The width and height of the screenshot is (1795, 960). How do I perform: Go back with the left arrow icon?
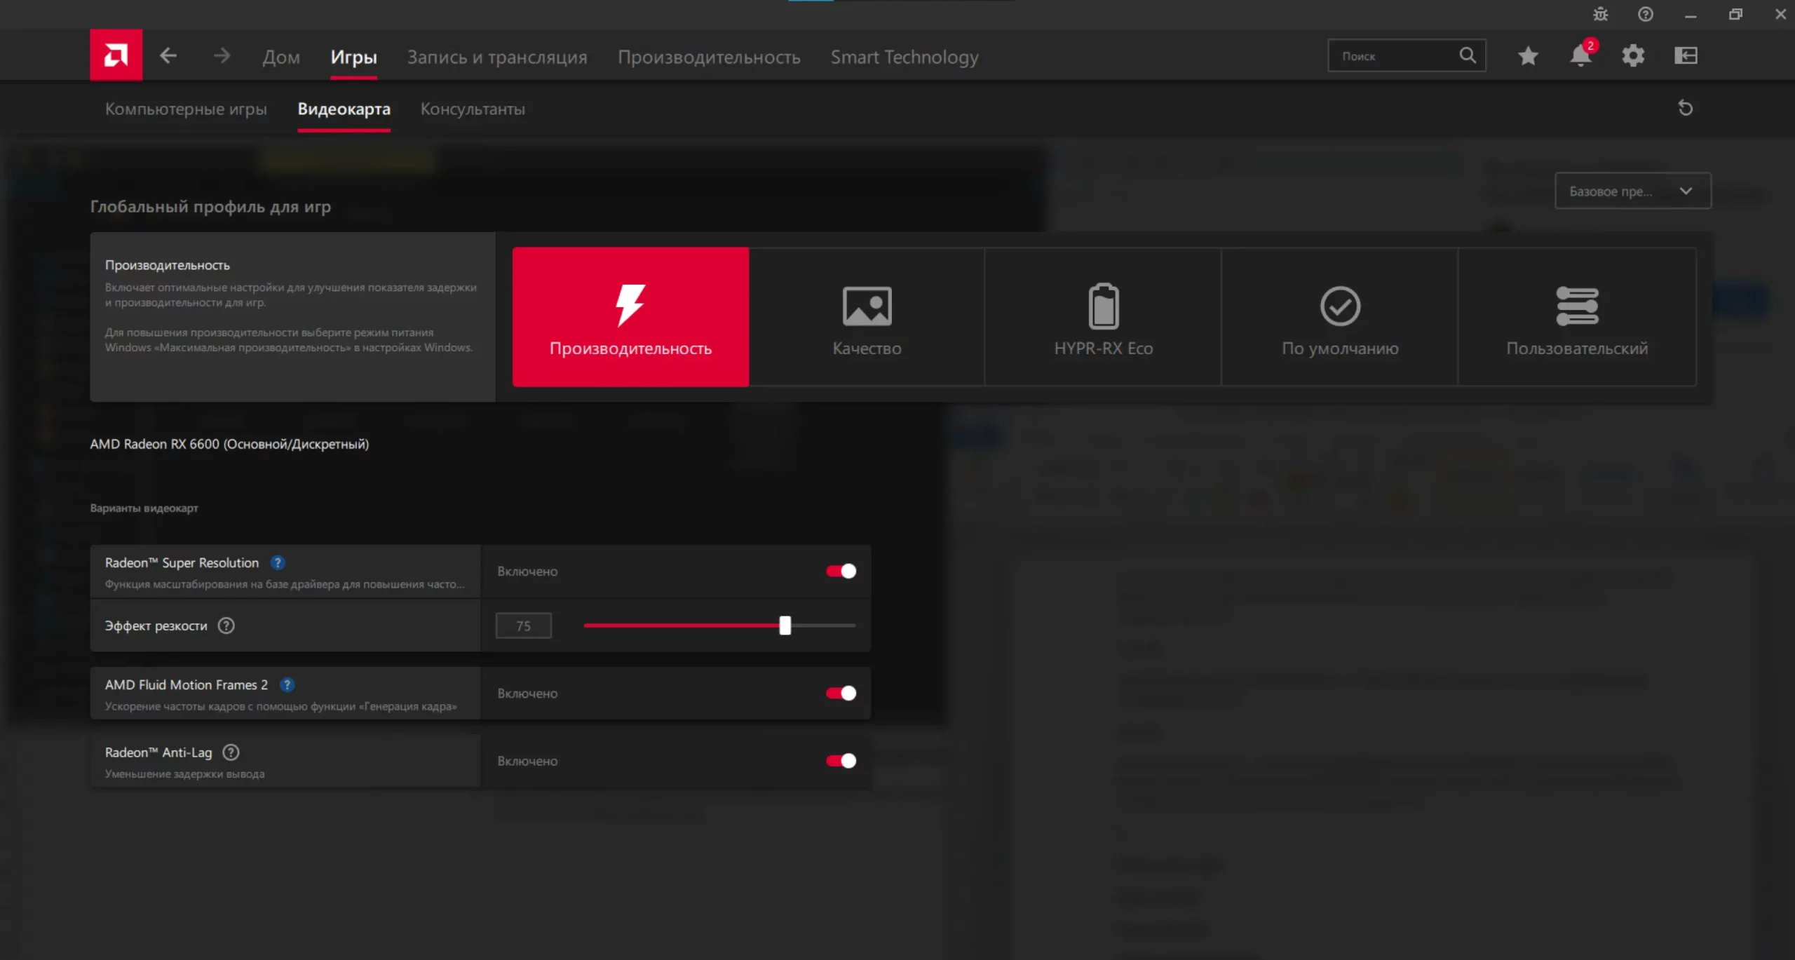tap(168, 55)
